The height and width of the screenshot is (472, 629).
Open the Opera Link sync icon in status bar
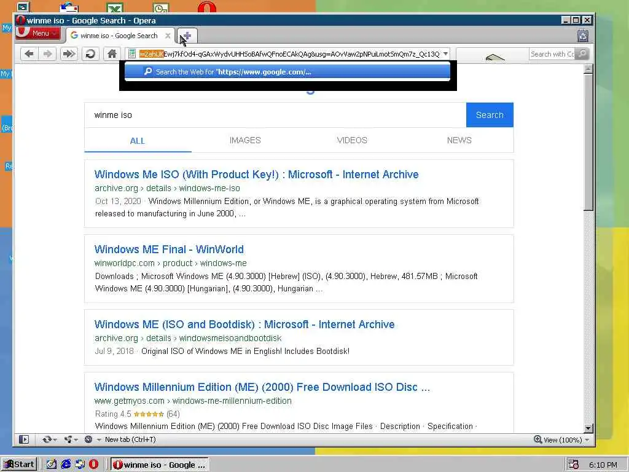coord(47,439)
